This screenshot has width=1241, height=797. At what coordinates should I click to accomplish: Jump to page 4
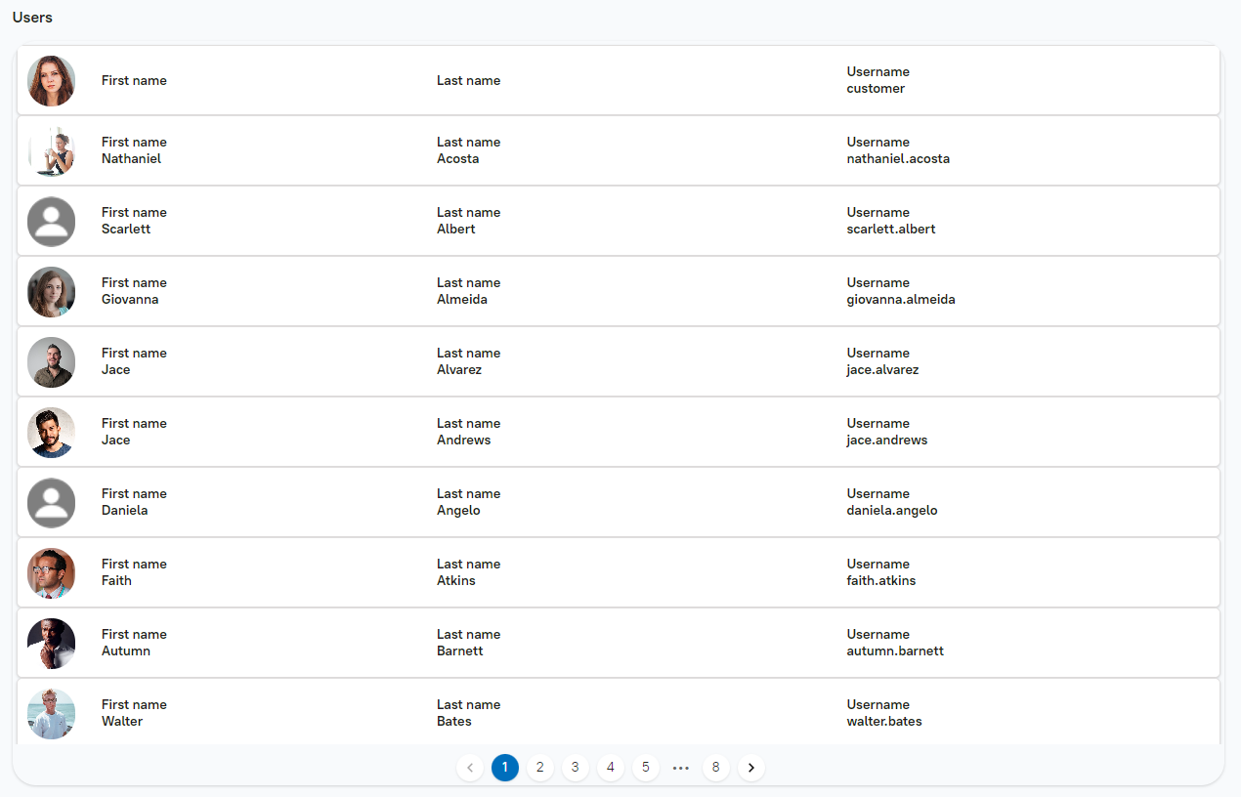click(611, 768)
